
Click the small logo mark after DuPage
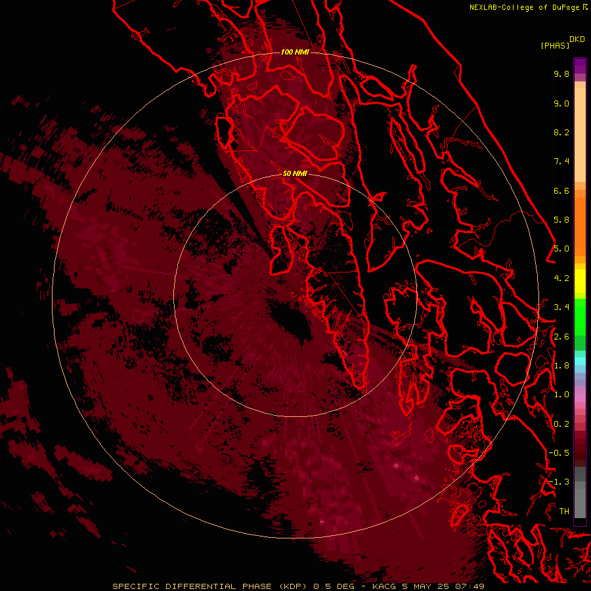tap(585, 7)
